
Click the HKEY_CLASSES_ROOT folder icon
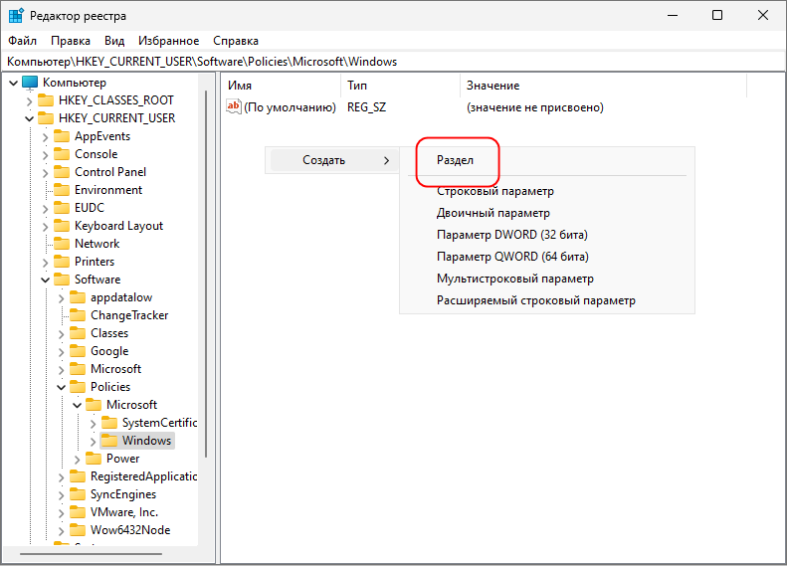(x=46, y=100)
